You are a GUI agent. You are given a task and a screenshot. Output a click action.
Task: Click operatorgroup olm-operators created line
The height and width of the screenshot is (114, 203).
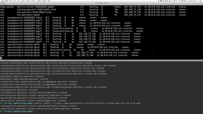coord(34,98)
